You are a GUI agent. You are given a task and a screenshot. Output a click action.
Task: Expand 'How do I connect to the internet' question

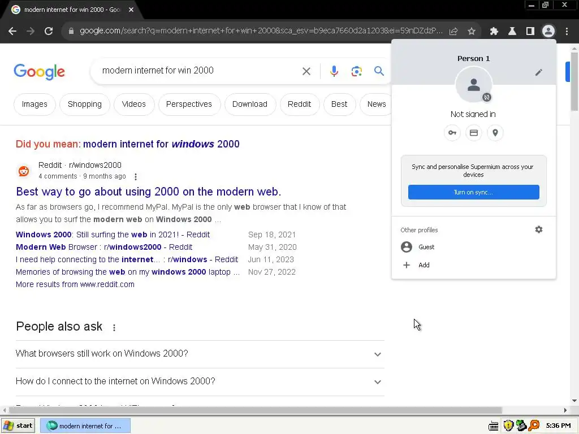[x=200, y=381]
